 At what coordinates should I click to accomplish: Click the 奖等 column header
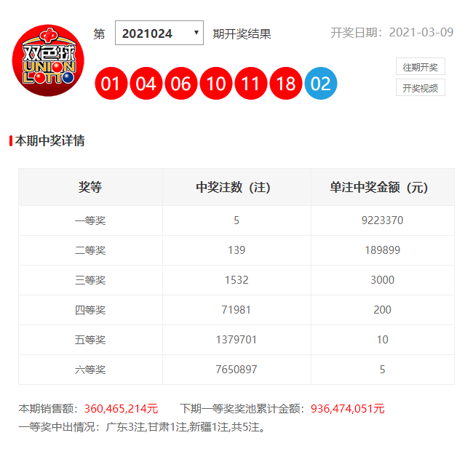pyautogui.click(x=90, y=187)
